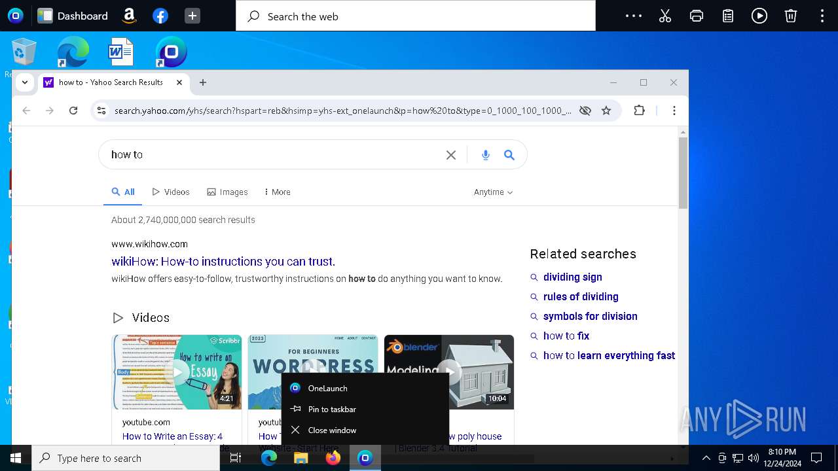Close the Yahoo Search Results tab
Image resolution: width=838 pixels, height=471 pixels.
pyautogui.click(x=179, y=82)
